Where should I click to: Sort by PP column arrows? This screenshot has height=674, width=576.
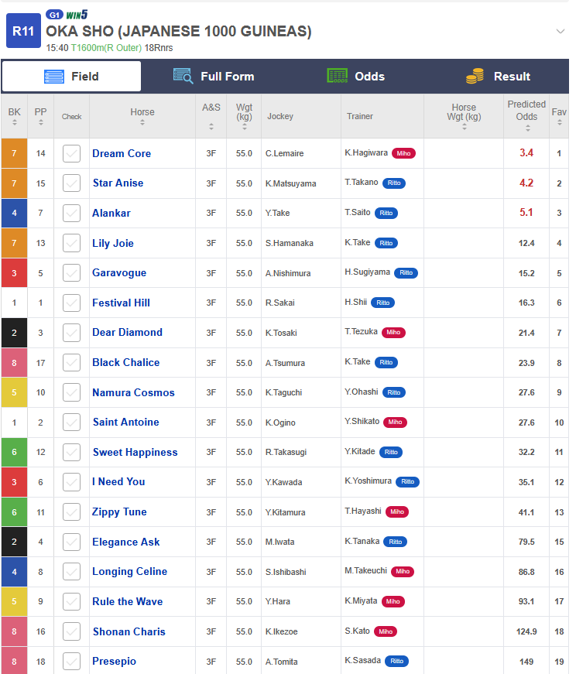point(41,122)
